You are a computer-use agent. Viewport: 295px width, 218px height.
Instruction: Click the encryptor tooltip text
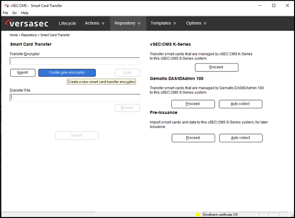coord(101,82)
